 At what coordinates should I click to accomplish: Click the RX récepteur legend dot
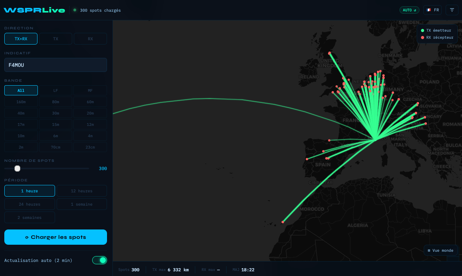pos(422,38)
